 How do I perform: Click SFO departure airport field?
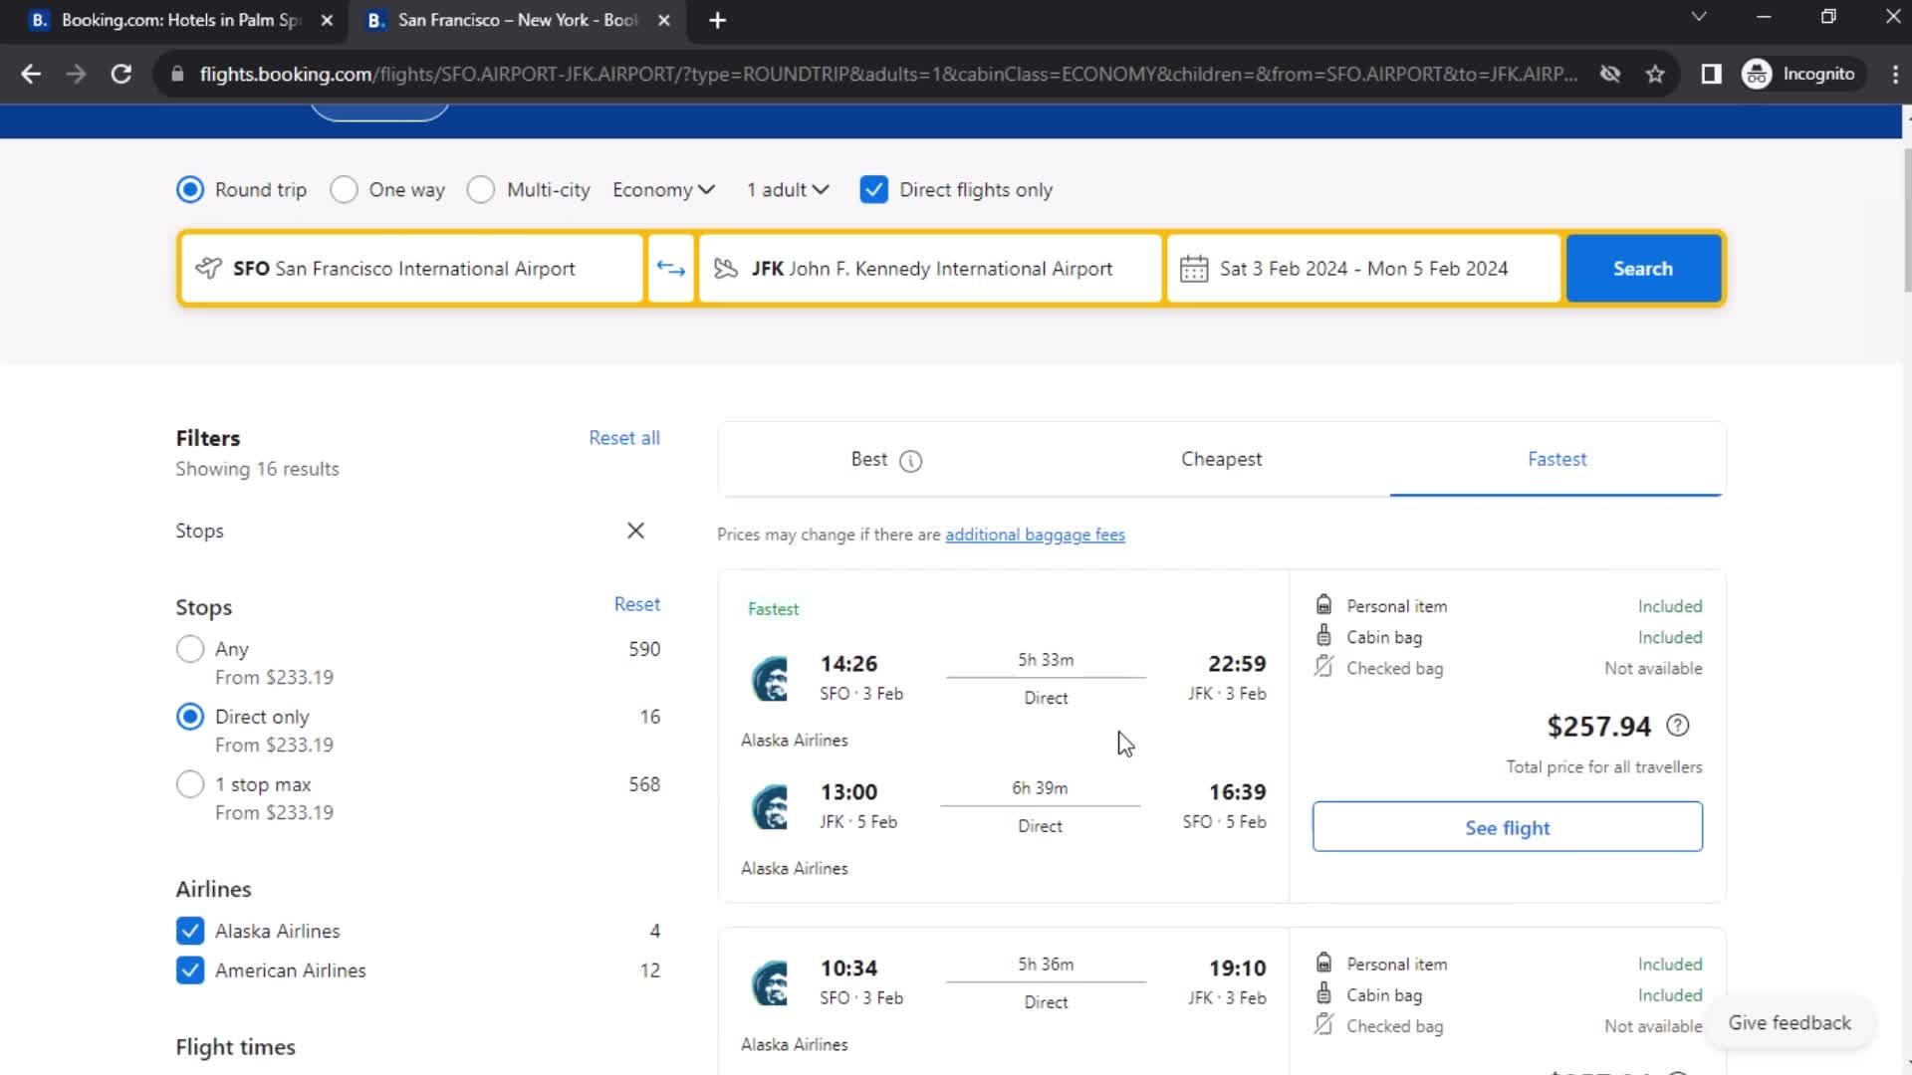(x=412, y=269)
